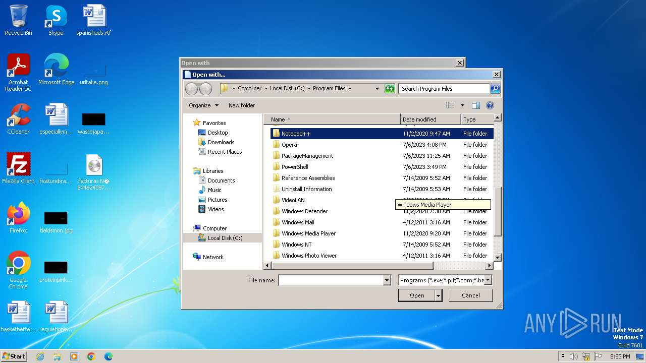Viewport: 646px width, 363px height.
Task: Open Edge from the taskbar
Action: (109, 356)
